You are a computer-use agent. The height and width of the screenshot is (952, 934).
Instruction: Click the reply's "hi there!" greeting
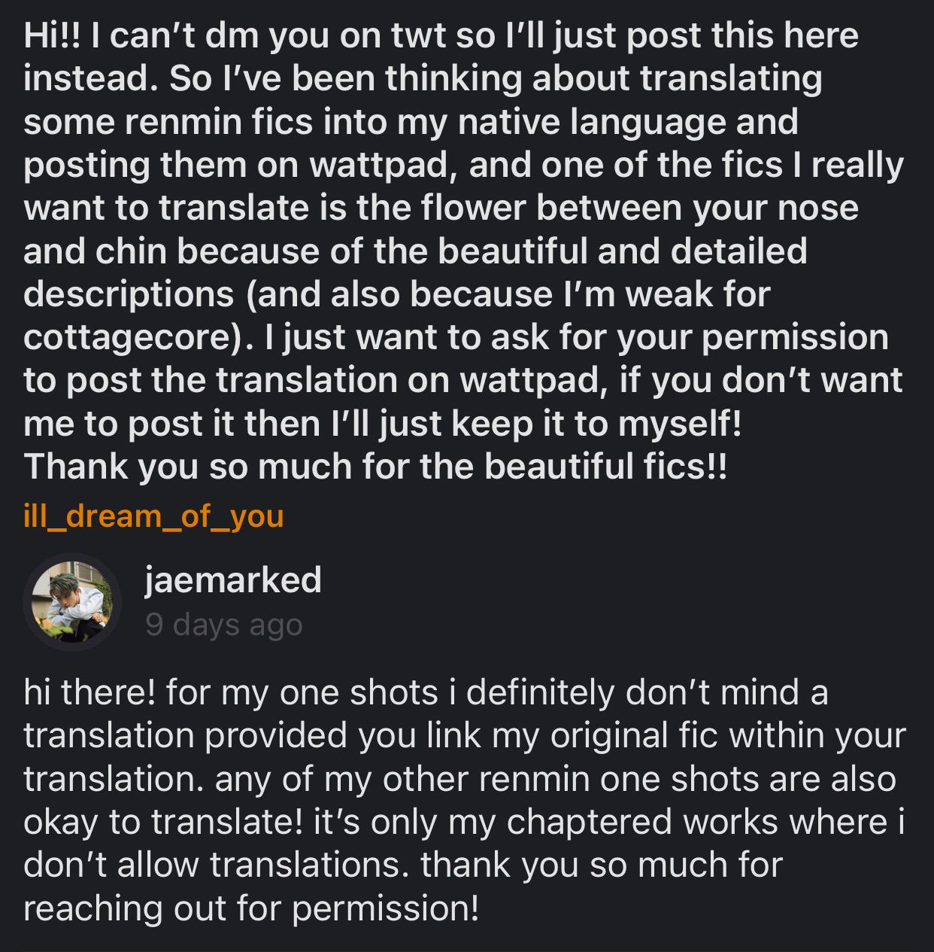[x=89, y=692]
